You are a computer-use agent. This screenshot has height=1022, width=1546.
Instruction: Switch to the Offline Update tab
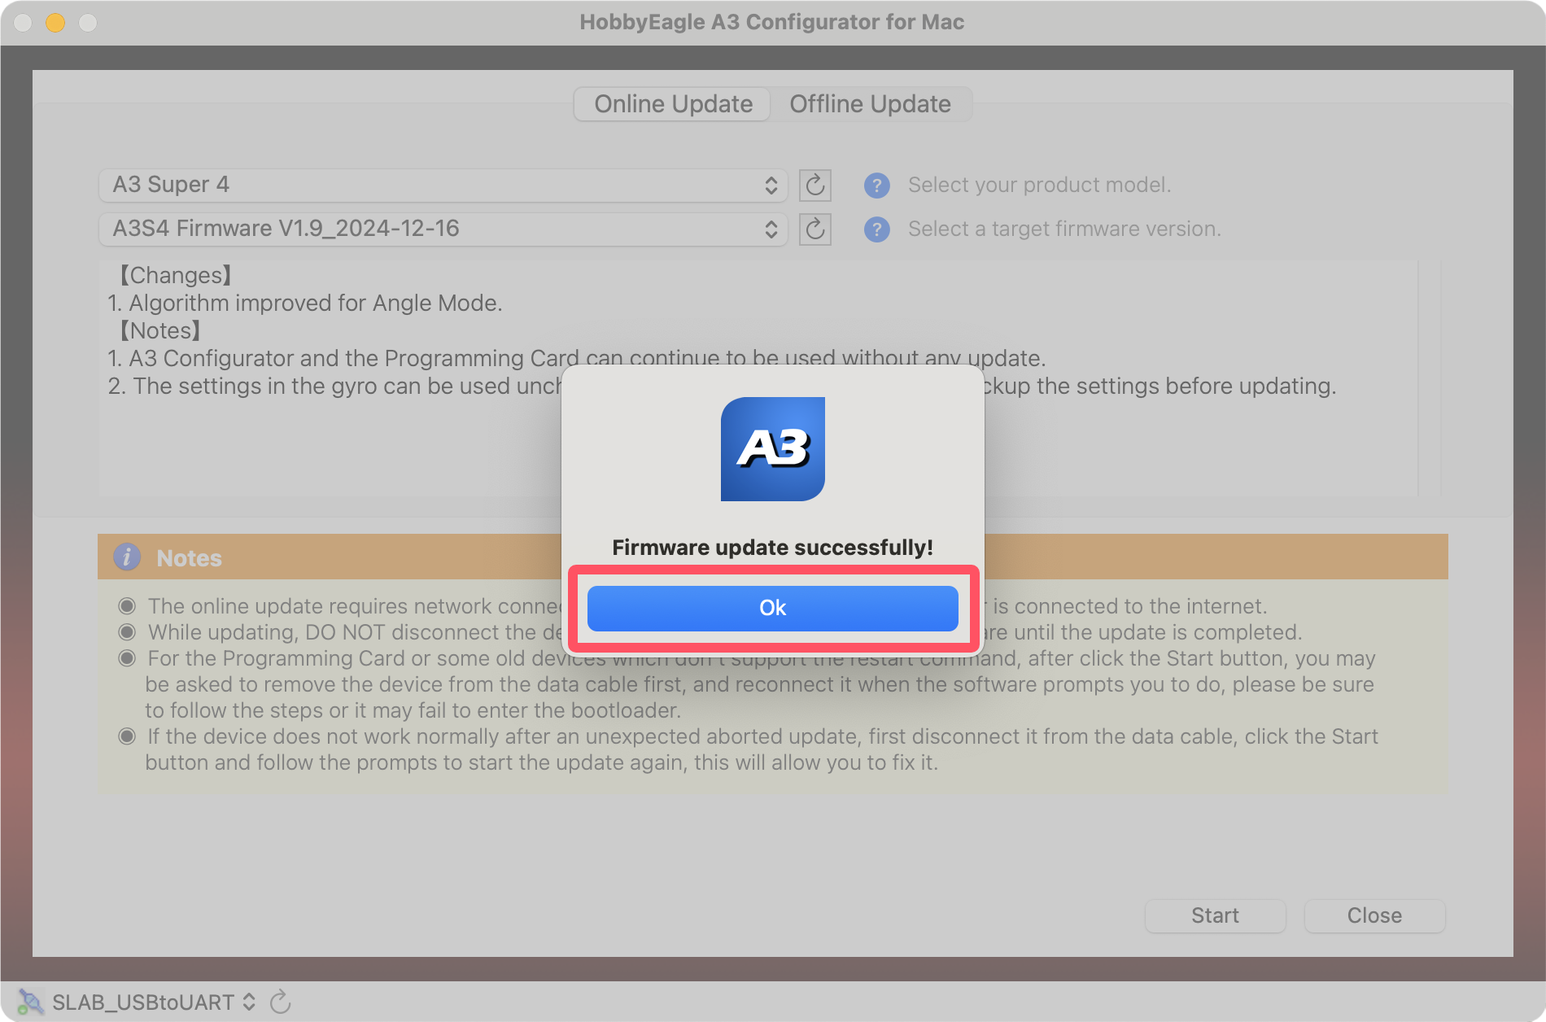[870, 104]
